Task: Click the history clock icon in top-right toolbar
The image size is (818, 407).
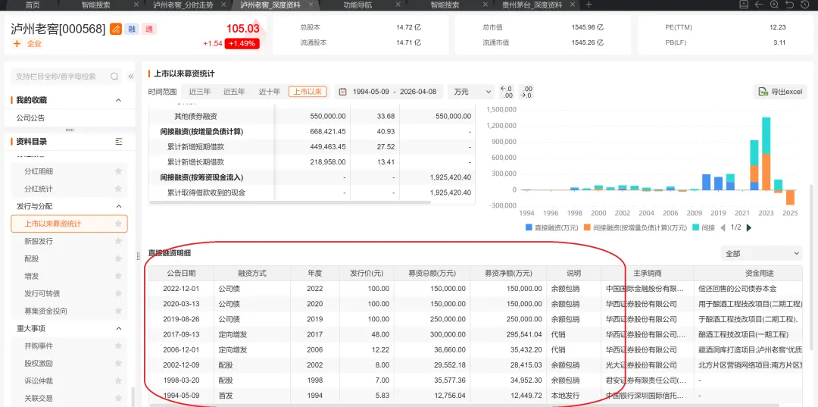Action: [804, 5]
